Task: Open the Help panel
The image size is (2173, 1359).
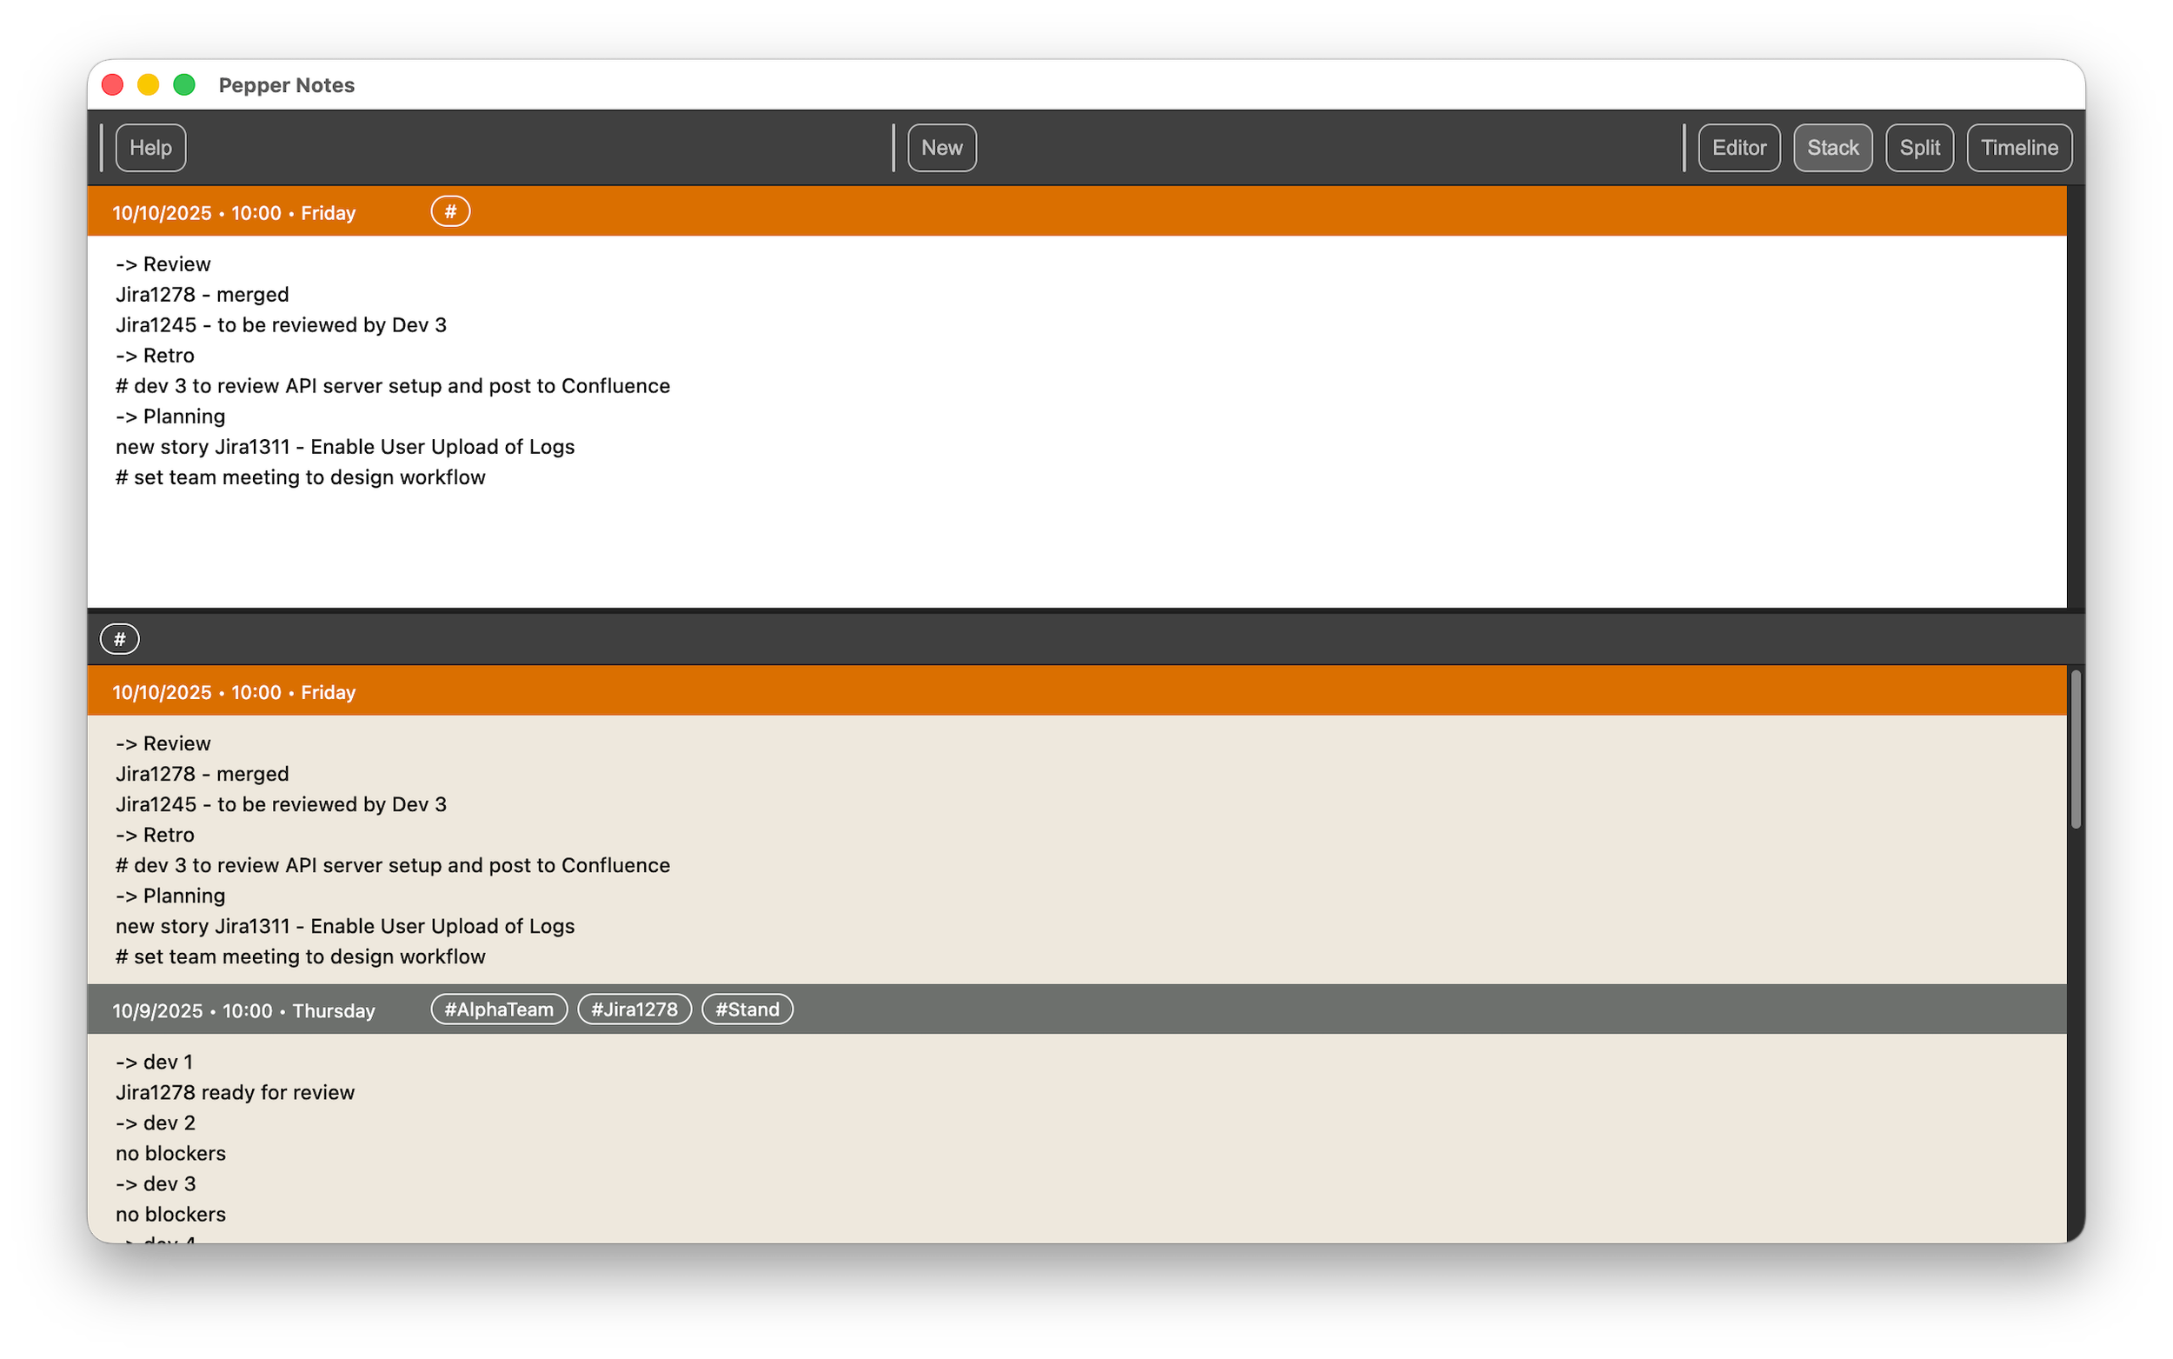Action: (x=150, y=148)
